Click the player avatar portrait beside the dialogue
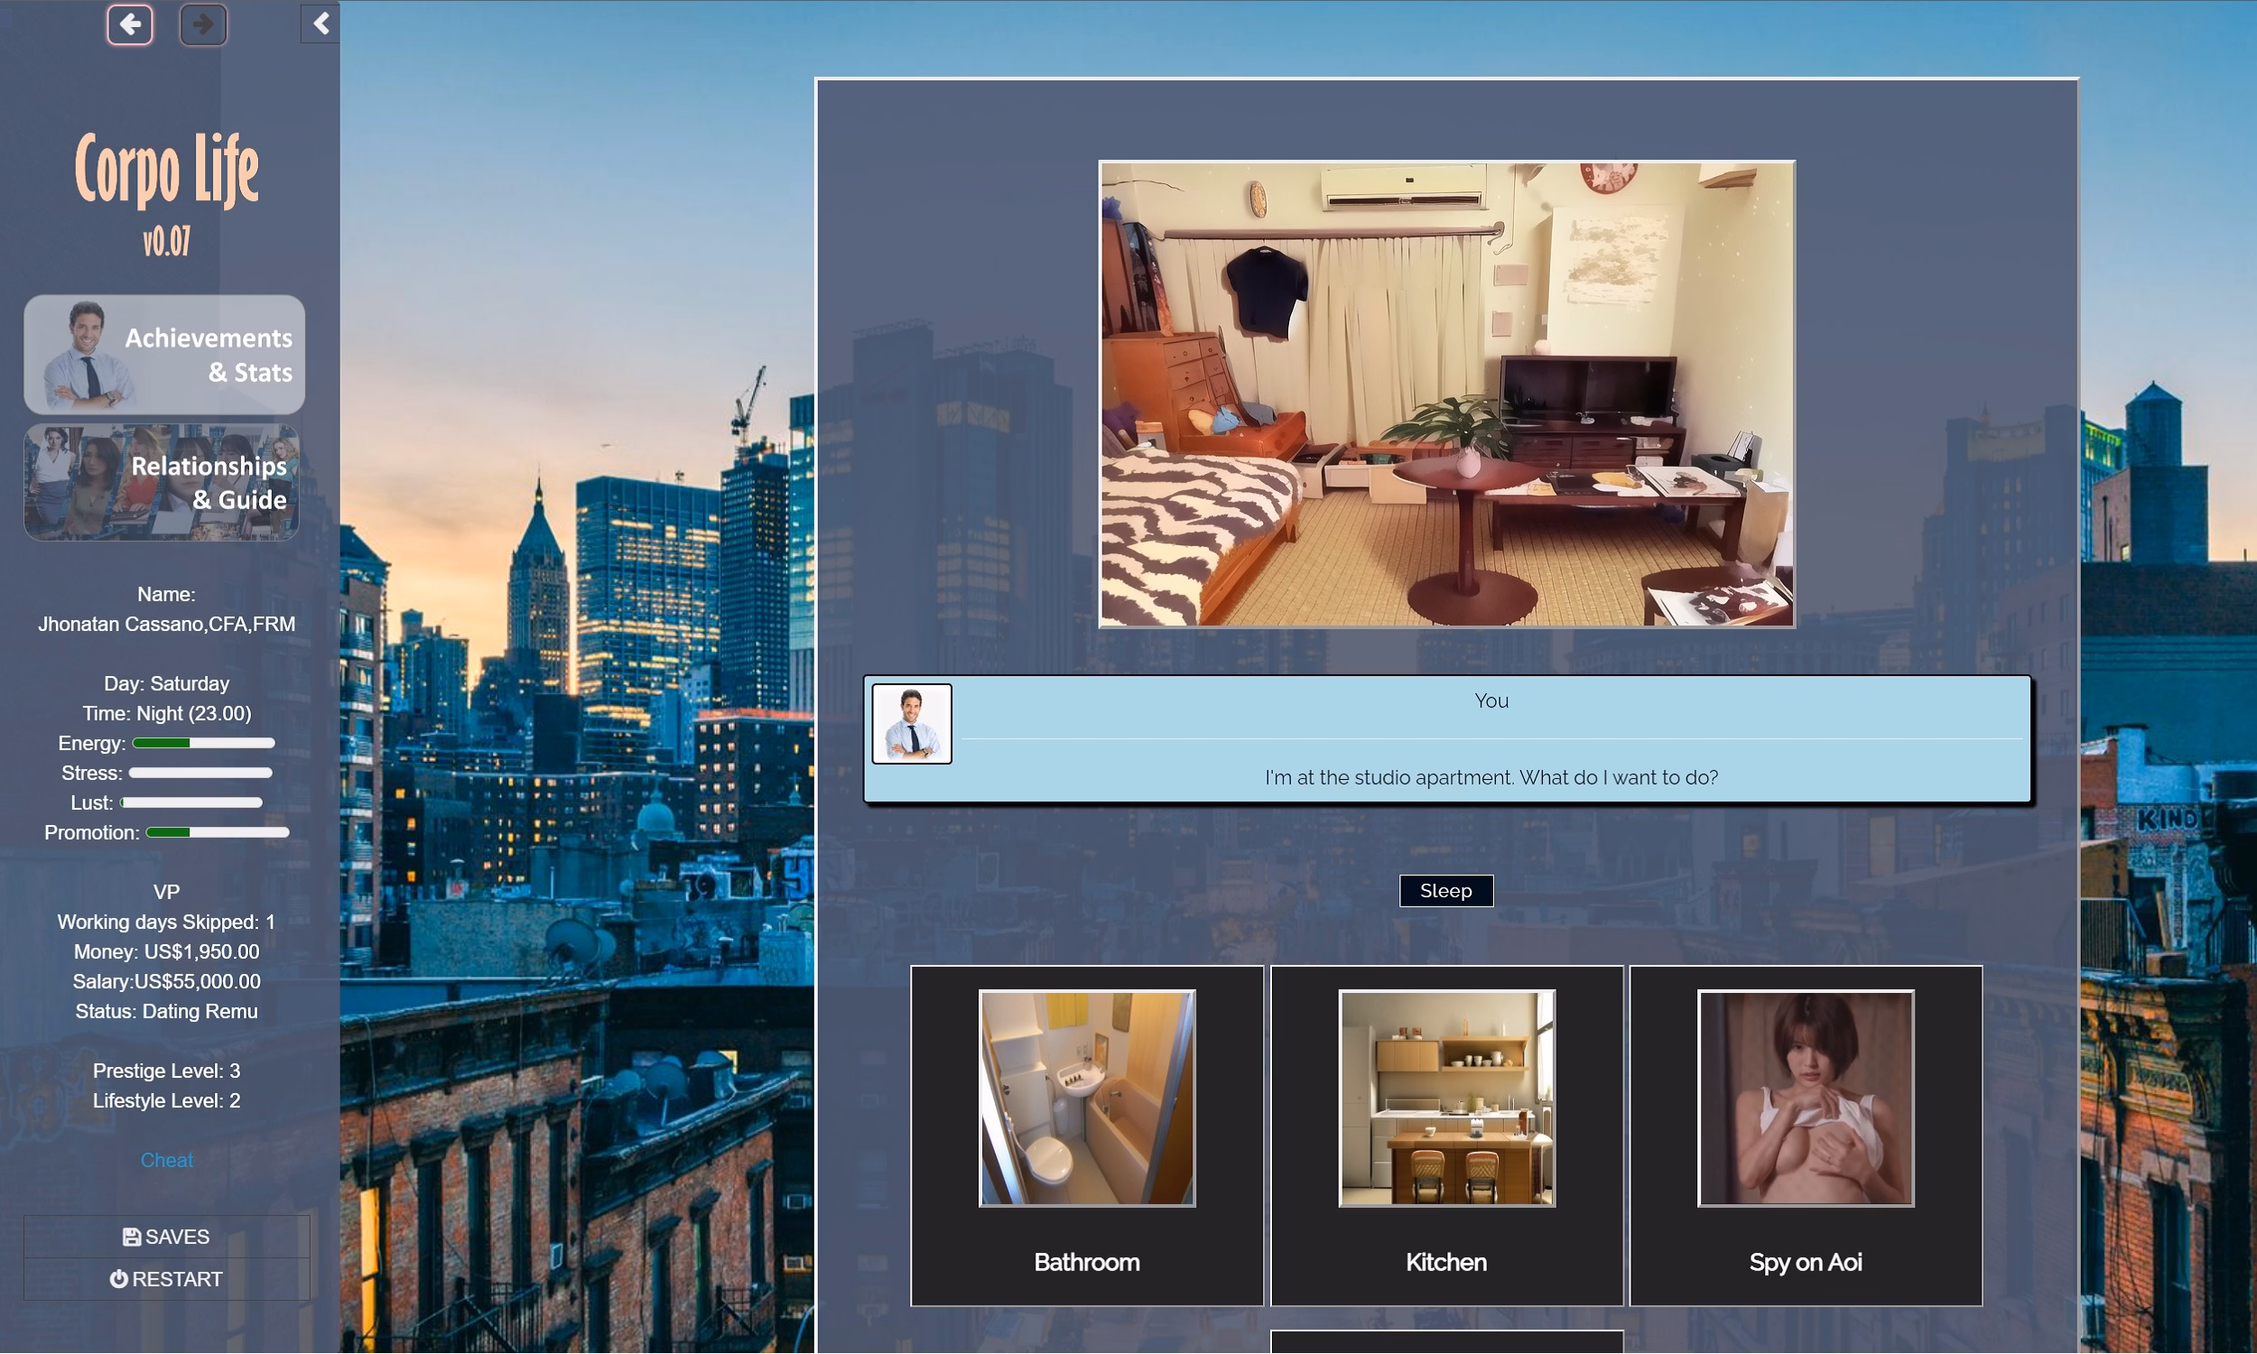 point(911,723)
